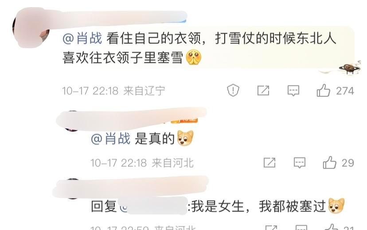Share the top comment from Liaoning
The image size is (367, 230).
[x=263, y=91]
